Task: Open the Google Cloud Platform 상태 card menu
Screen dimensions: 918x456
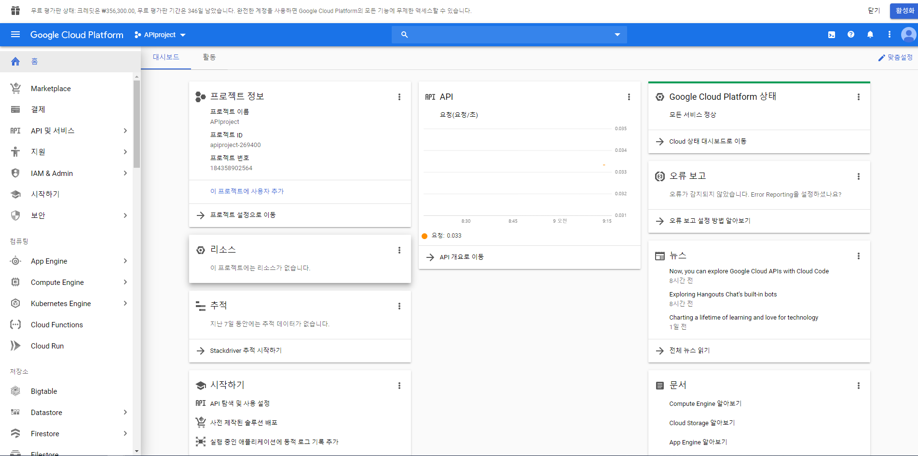Action: [859, 97]
